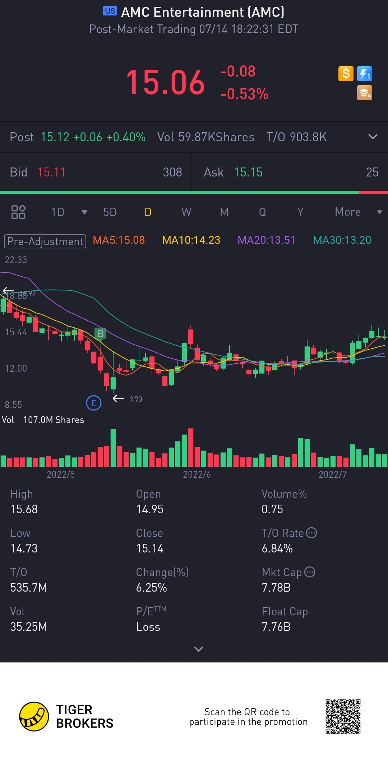
Task: Switch to the W weekly chart tab
Action: [186, 212]
